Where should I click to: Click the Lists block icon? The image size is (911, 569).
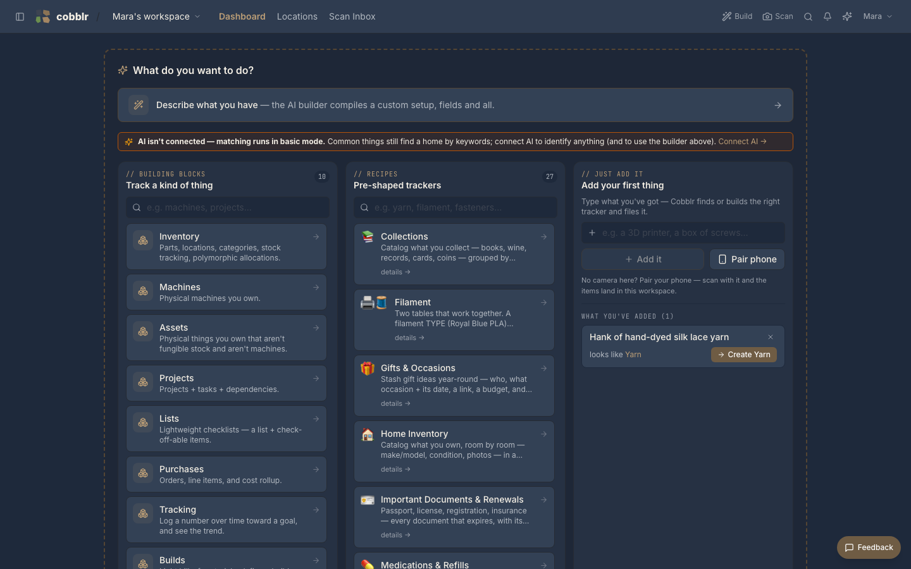click(x=143, y=422)
